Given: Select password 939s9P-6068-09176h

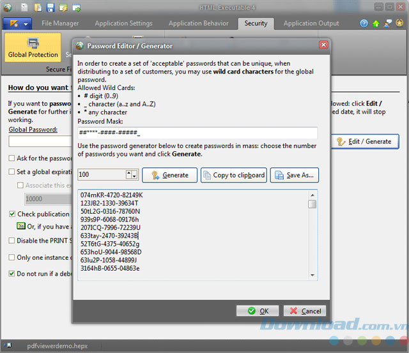Looking at the screenshot, I should click(x=109, y=220).
